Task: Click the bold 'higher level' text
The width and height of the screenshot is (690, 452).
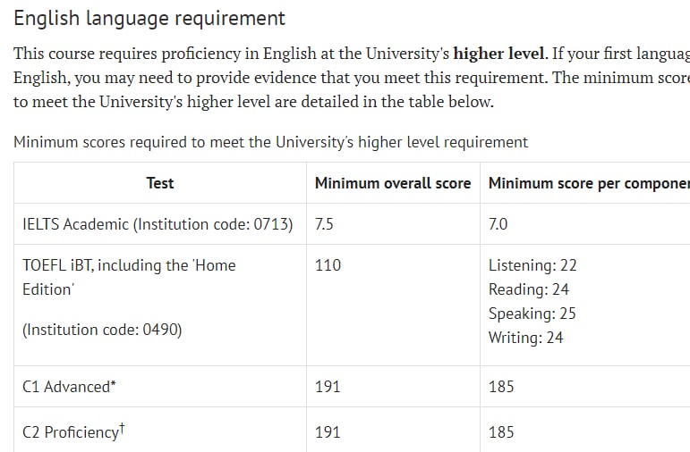Action: click(x=499, y=54)
